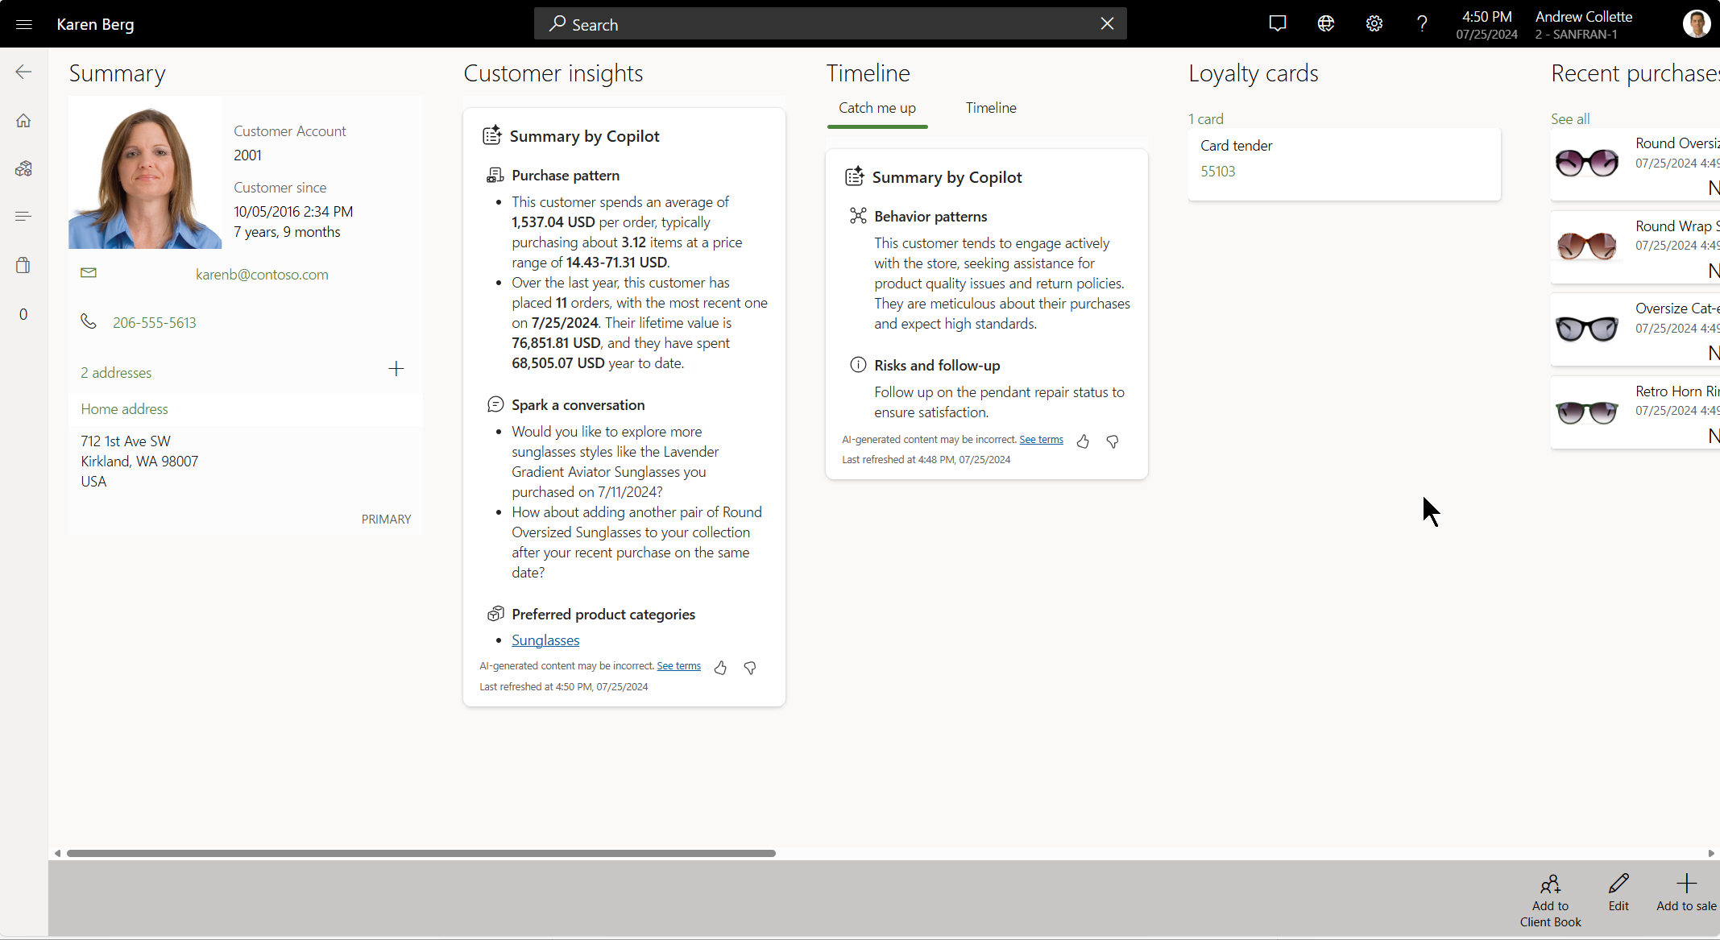Select the Catch me up tab

point(877,108)
